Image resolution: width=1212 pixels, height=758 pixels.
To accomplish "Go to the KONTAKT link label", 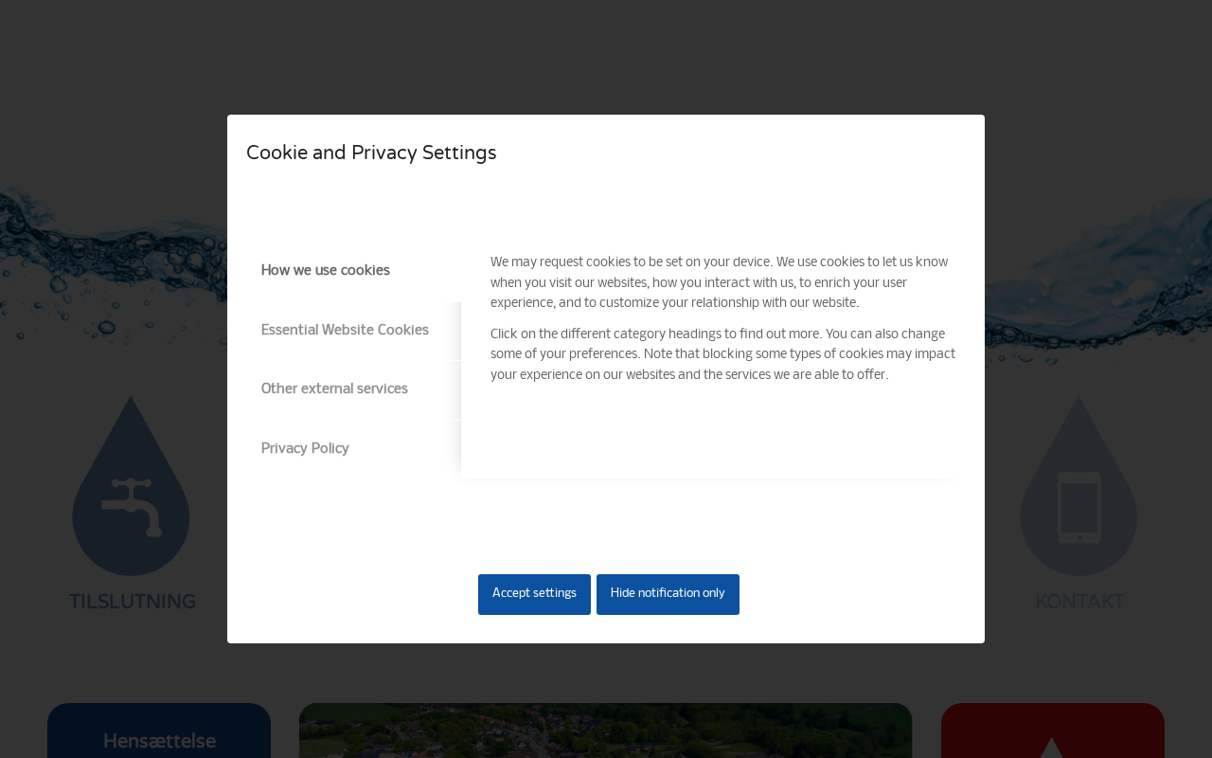I will pos(1079,603).
